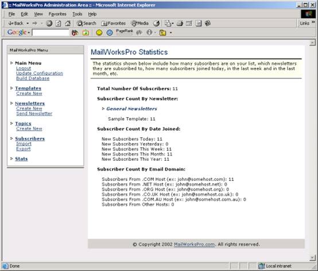Open the Favorites toolbar button
Image resolution: width=318 pixels, height=271 pixels.
(x=114, y=24)
